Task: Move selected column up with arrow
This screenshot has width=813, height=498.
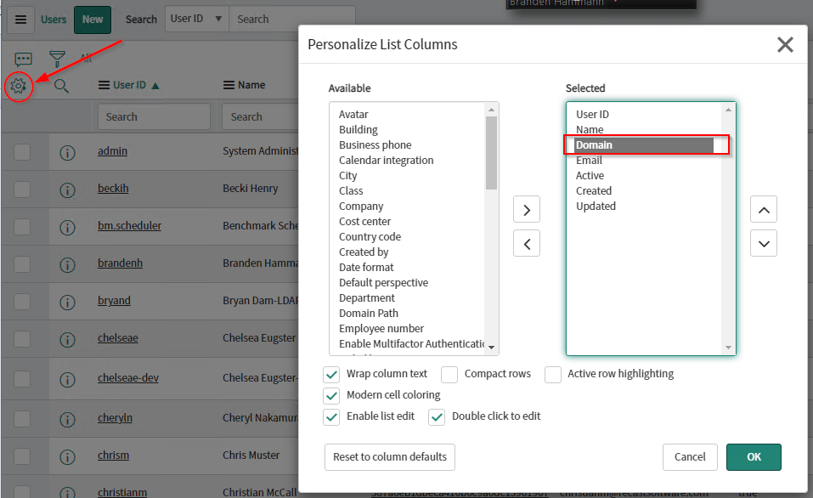Action: pos(764,209)
